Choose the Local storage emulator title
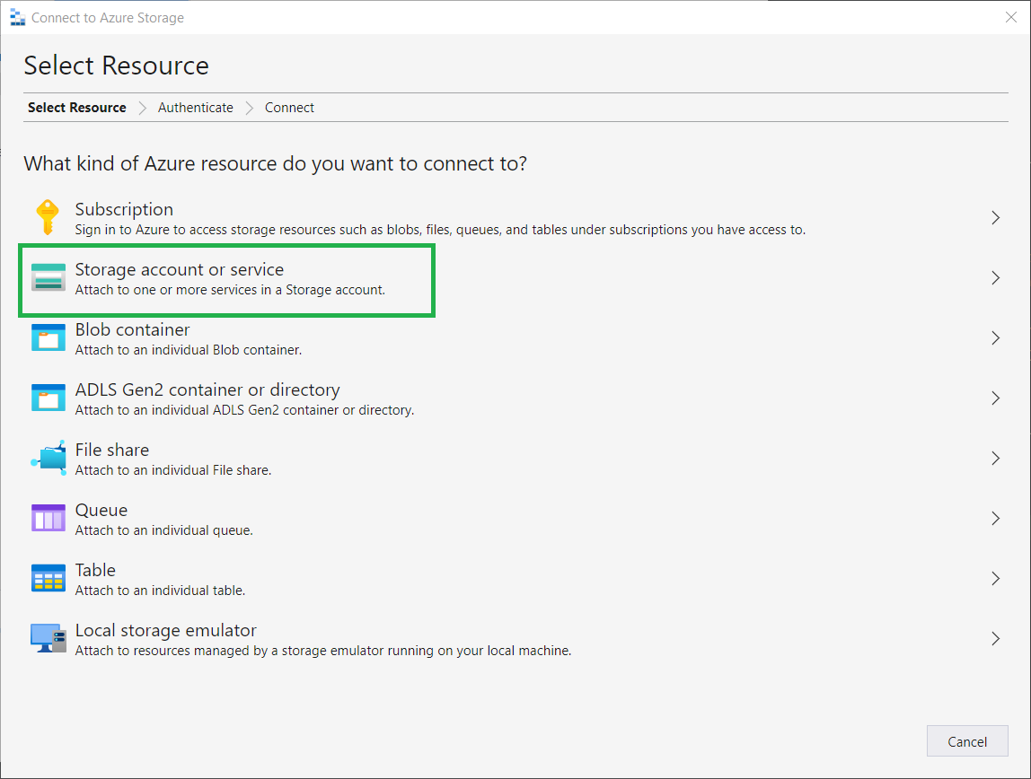 coord(165,631)
